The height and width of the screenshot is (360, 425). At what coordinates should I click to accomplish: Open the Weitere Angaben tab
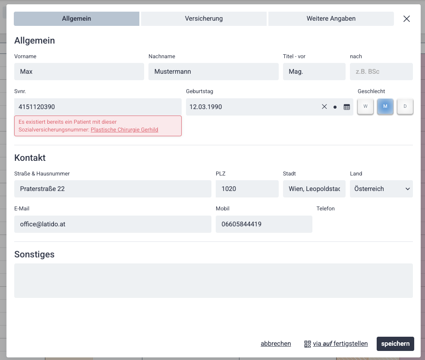(331, 19)
